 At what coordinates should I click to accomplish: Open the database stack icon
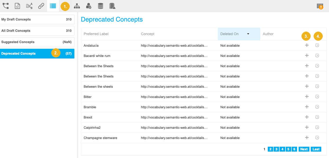pos(100,6)
